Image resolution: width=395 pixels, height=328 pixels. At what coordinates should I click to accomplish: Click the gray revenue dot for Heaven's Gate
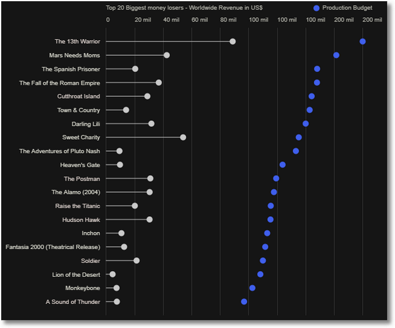(x=120, y=165)
